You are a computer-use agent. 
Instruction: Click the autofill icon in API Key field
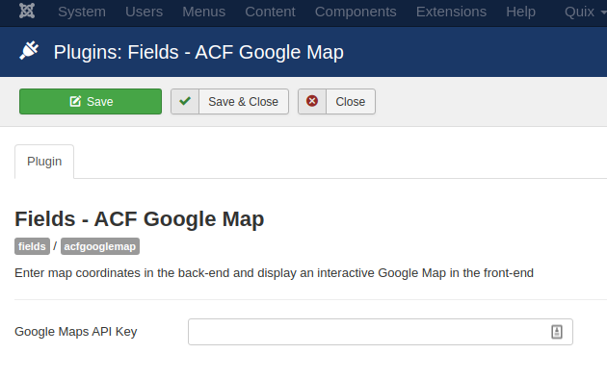(x=557, y=332)
